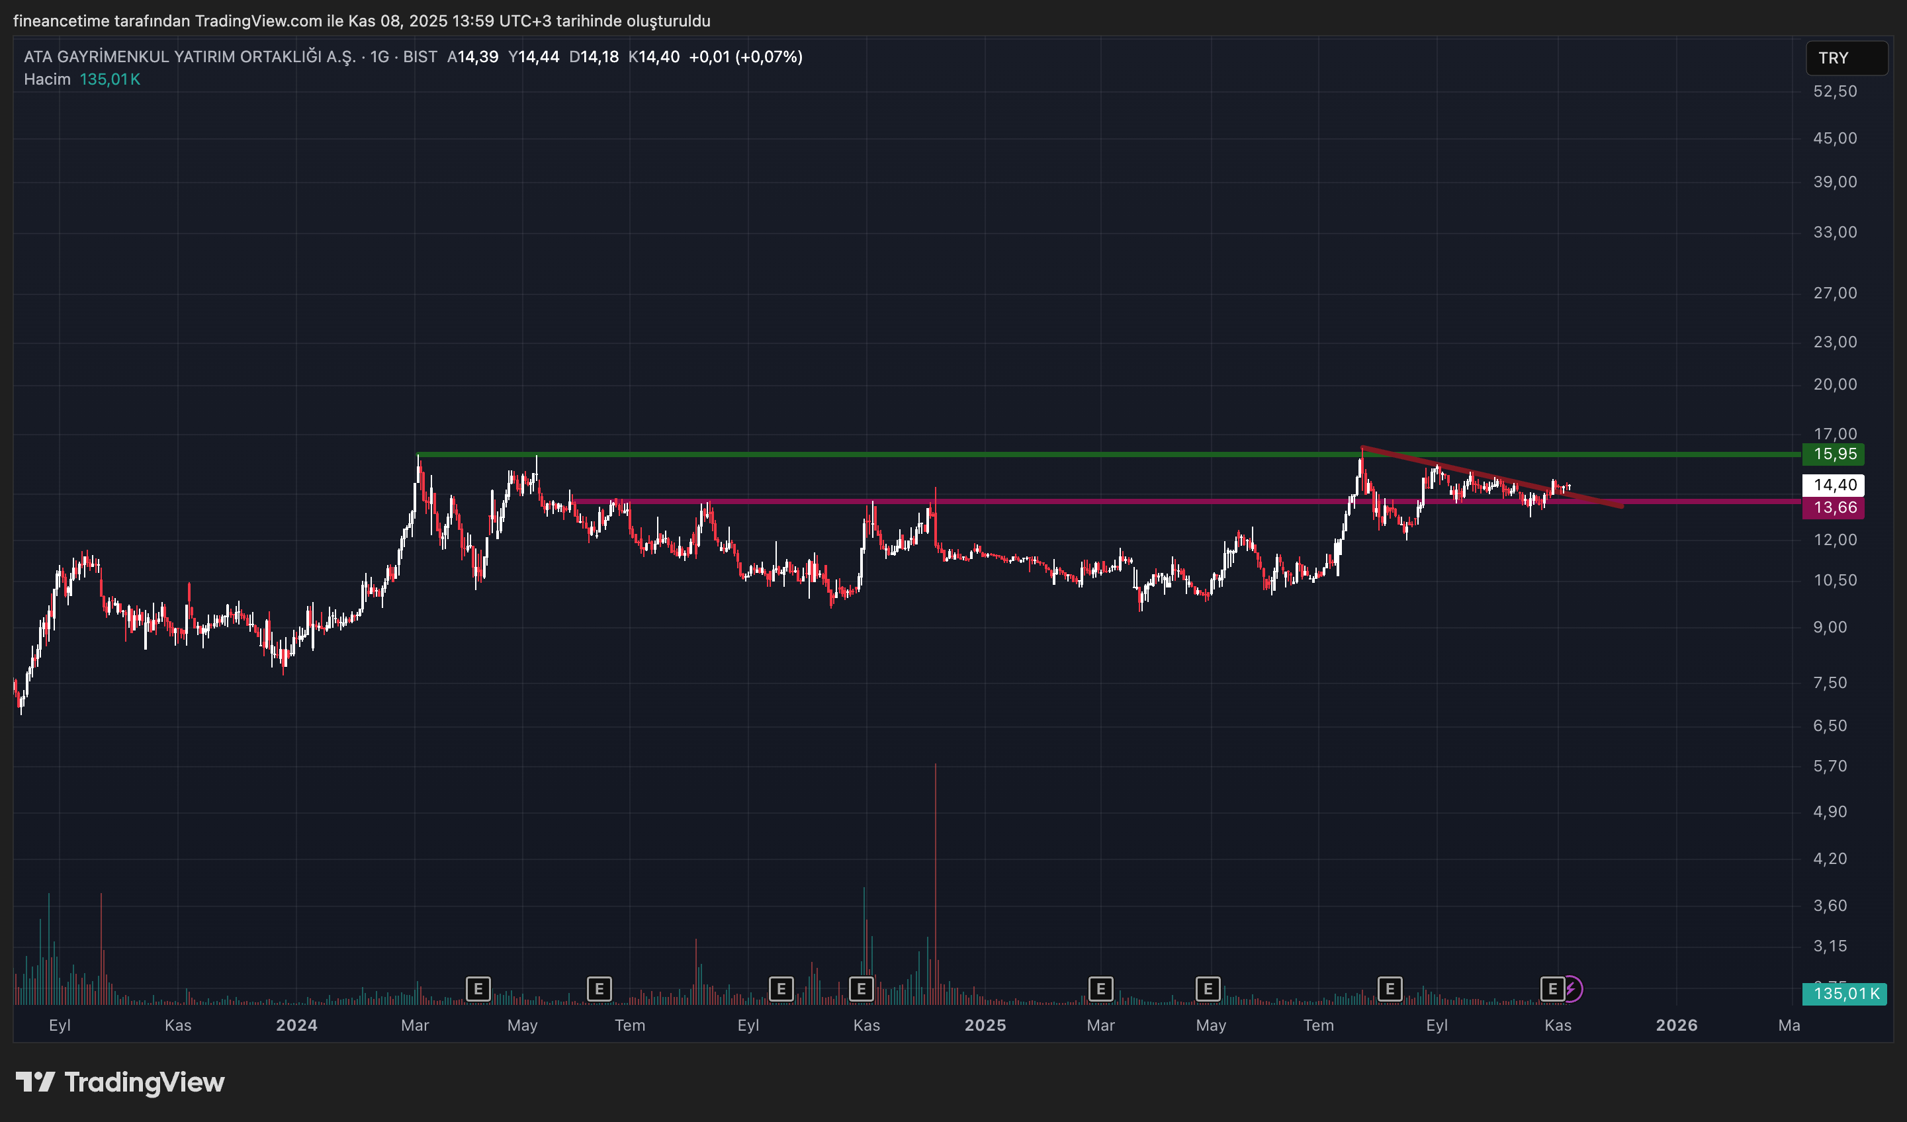Click the teal 135,01K volume axis label
Viewport: 1907px width, 1122px height.
click(x=1845, y=994)
